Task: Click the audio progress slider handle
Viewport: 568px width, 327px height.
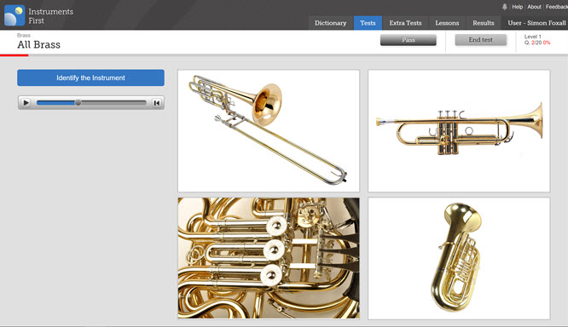Action: tap(78, 103)
